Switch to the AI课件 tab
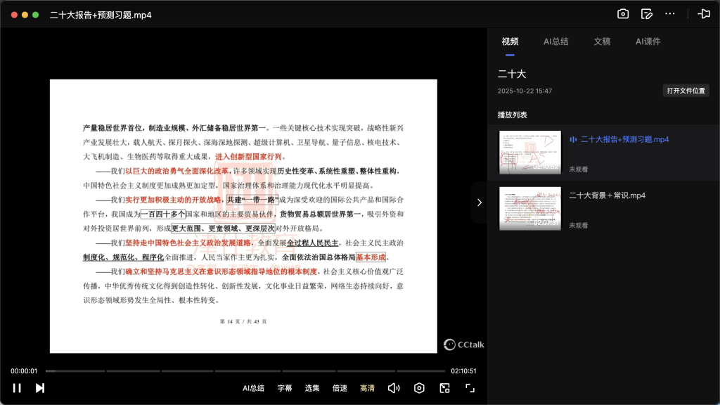 648,41
